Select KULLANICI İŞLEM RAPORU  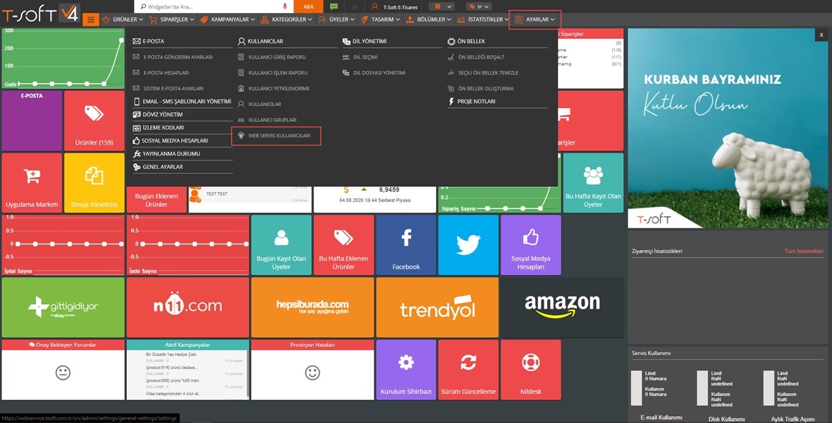click(273, 73)
